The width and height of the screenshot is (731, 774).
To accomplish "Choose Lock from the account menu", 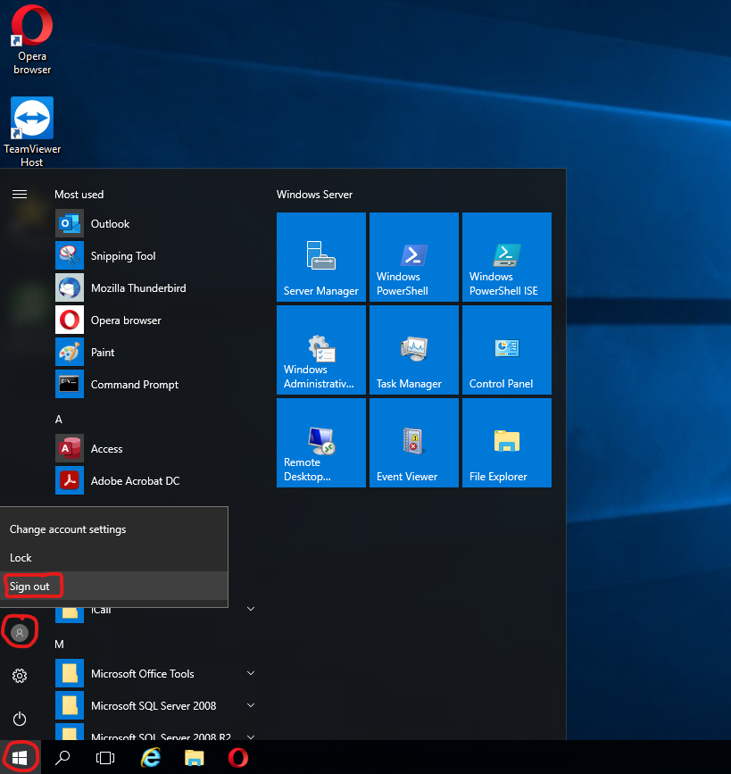I will [21, 557].
